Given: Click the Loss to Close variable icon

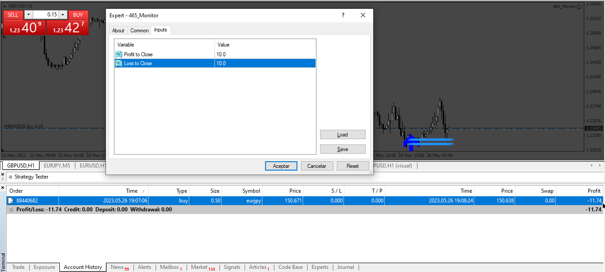Looking at the screenshot, I should click(118, 63).
